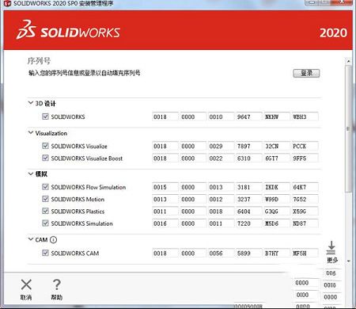Click Motion serial field 3237
The image size is (356, 309).
[x=248, y=199]
